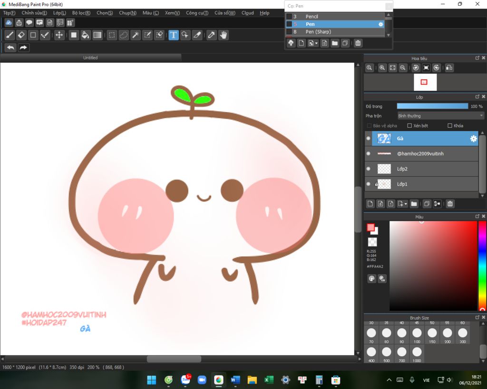Zoom in using the Navigator magnifier

coord(382,67)
